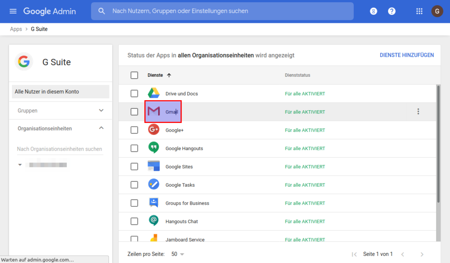
Task: Click the Google Admin logo
Action: (49, 11)
